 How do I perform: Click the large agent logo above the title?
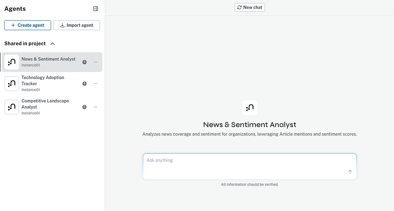pyautogui.click(x=250, y=108)
